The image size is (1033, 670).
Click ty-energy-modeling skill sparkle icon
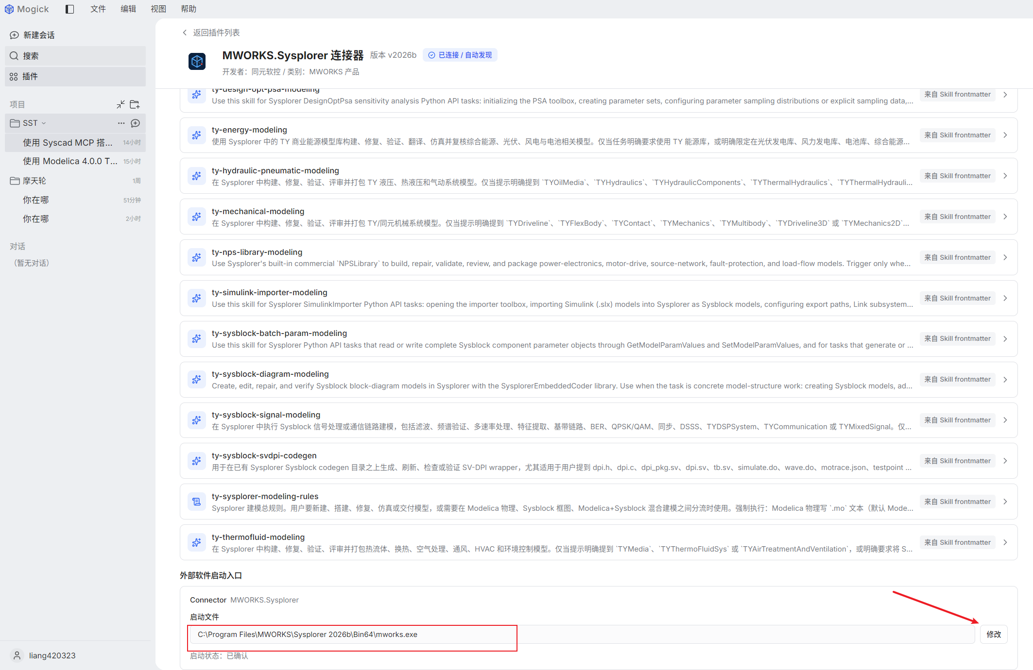click(x=196, y=135)
